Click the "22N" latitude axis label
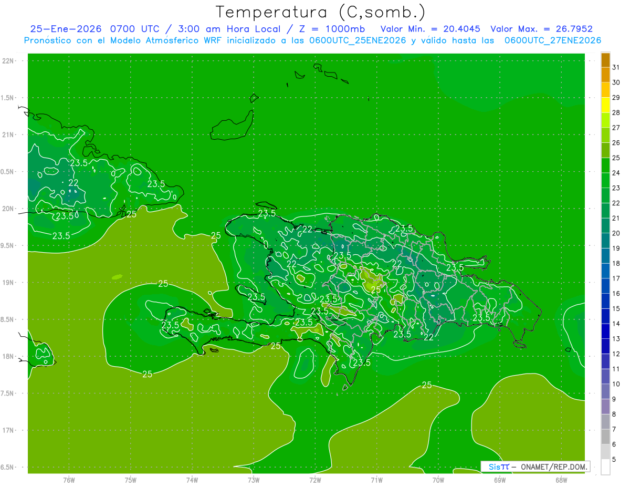Image resolution: width=630 pixels, height=487 pixels. pyautogui.click(x=8, y=61)
